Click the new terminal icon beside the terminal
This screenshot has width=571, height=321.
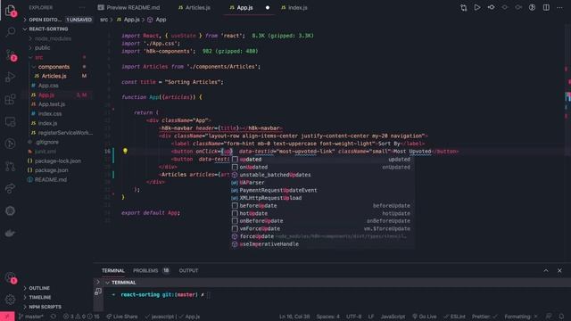[98, 292]
